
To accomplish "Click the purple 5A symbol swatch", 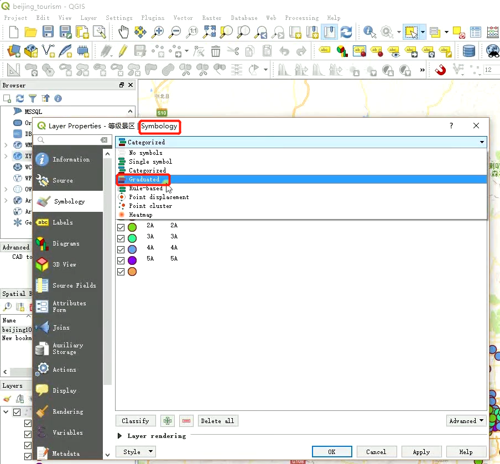I will (x=132, y=260).
